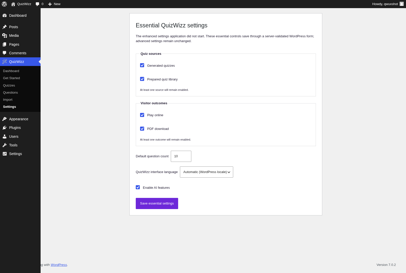Click the Prepared quiz library label
Image resolution: width=406 pixels, height=273 pixels.
(x=162, y=79)
